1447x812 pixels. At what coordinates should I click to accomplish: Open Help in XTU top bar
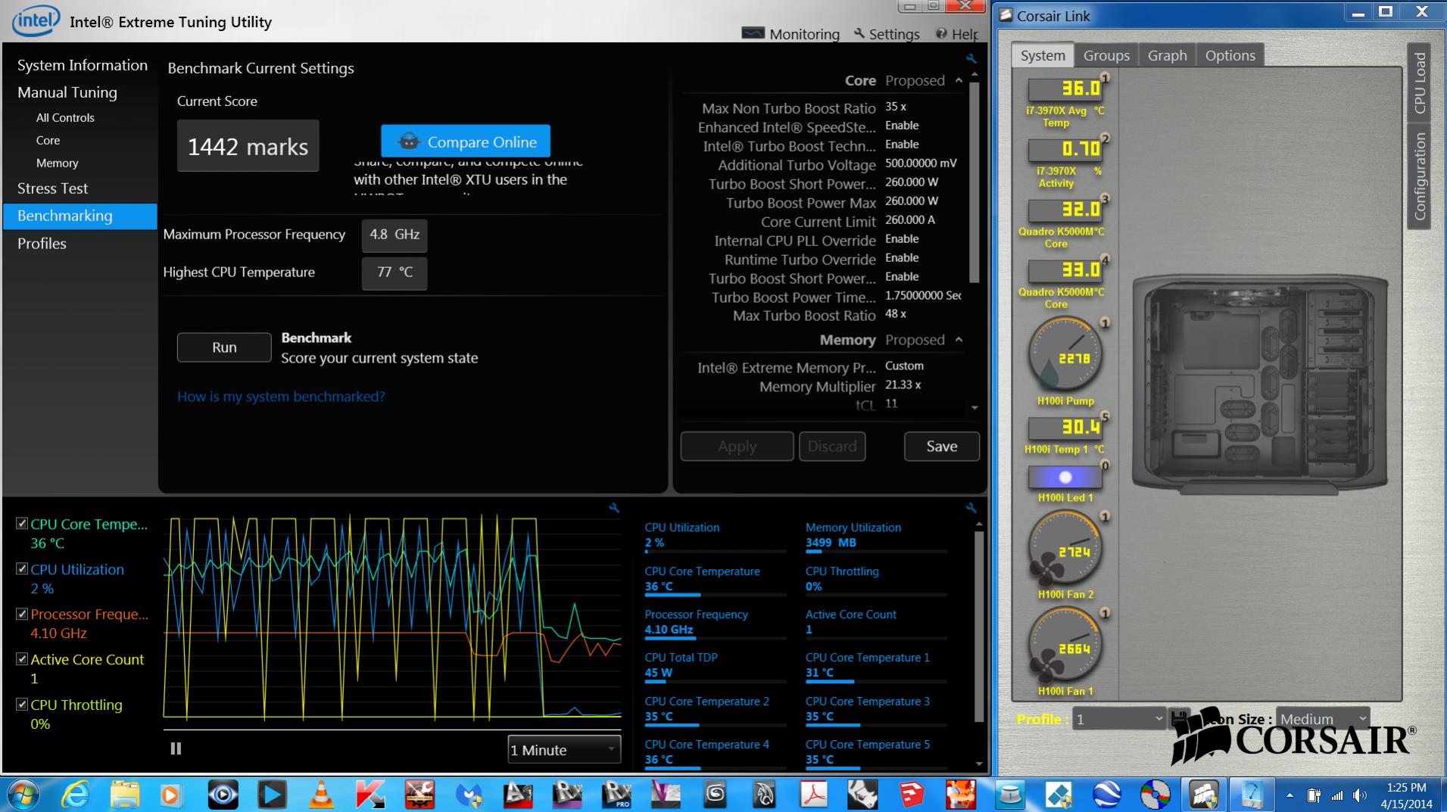(x=957, y=34)
